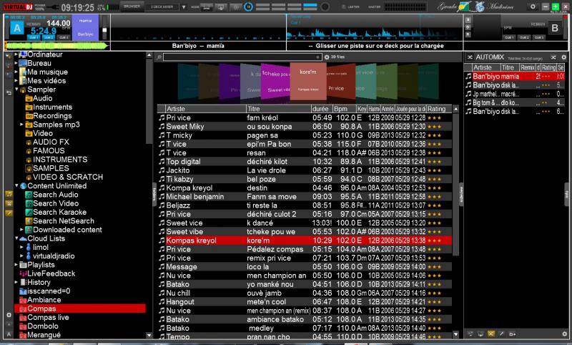The image size is (572, 345).
Task: Expand the Playlists node
Action: click(x=16, y=265)
